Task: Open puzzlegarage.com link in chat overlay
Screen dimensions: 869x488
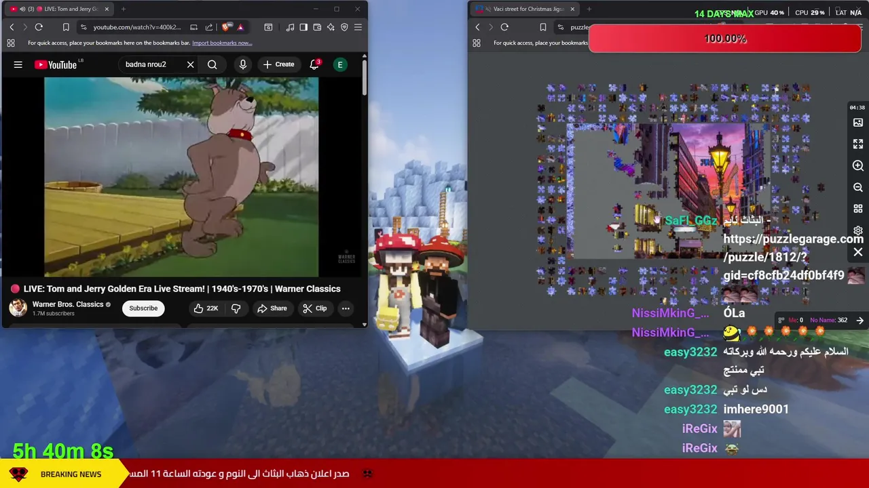Action: pyautogui.click(x=793, y=257)
